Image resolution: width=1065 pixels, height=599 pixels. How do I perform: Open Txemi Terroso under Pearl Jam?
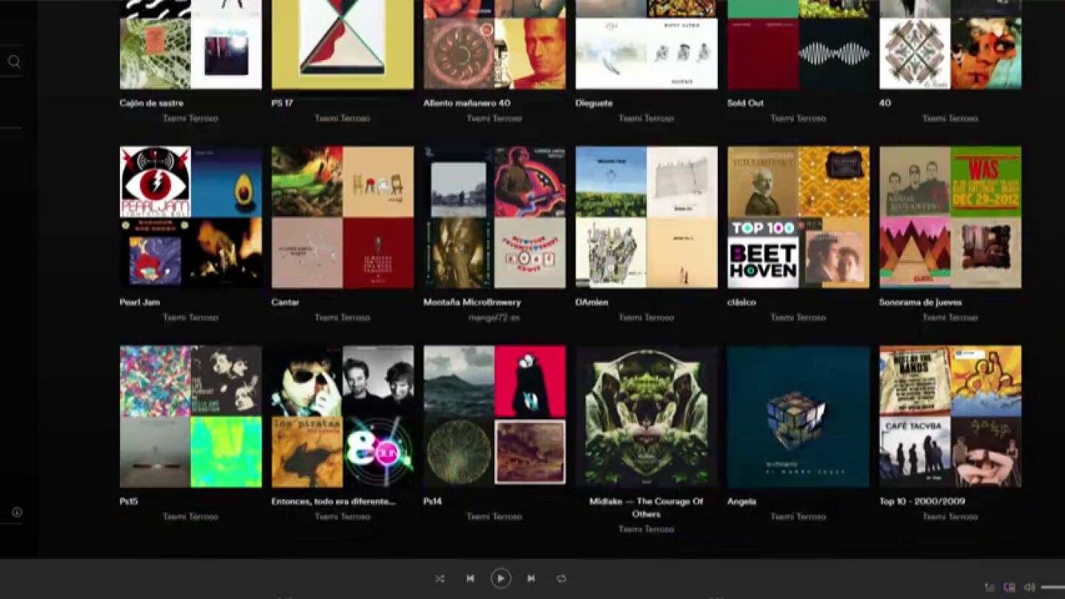[191, 317]
